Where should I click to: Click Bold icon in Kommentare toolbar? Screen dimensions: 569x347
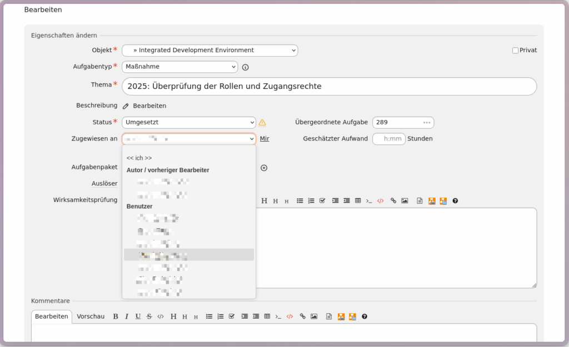point(116,316)
